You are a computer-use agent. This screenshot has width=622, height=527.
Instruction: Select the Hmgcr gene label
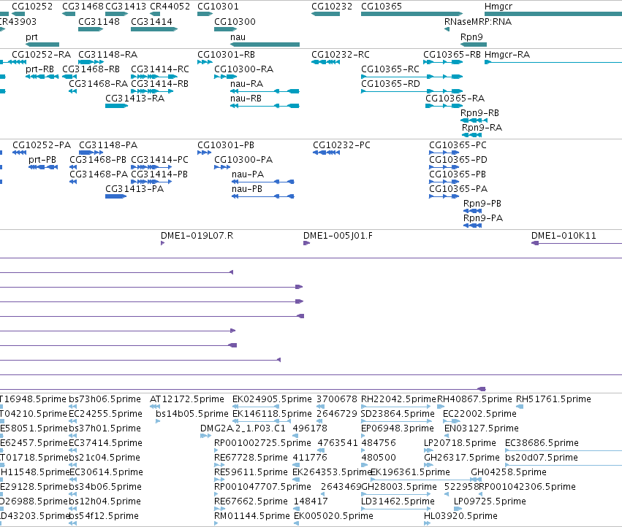498,7
